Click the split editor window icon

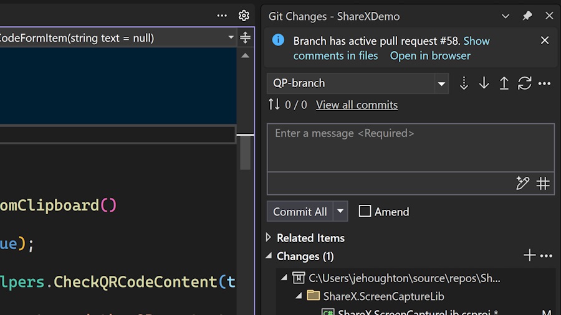coord(245,38)
